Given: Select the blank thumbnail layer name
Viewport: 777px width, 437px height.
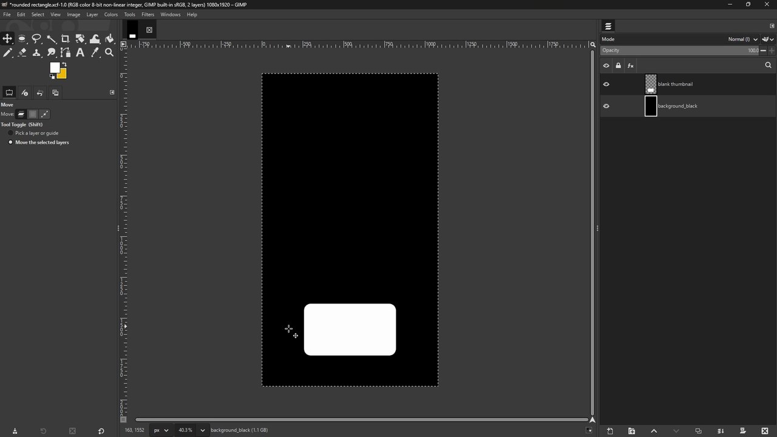Looking at the screenshot, I should (675, 84).
